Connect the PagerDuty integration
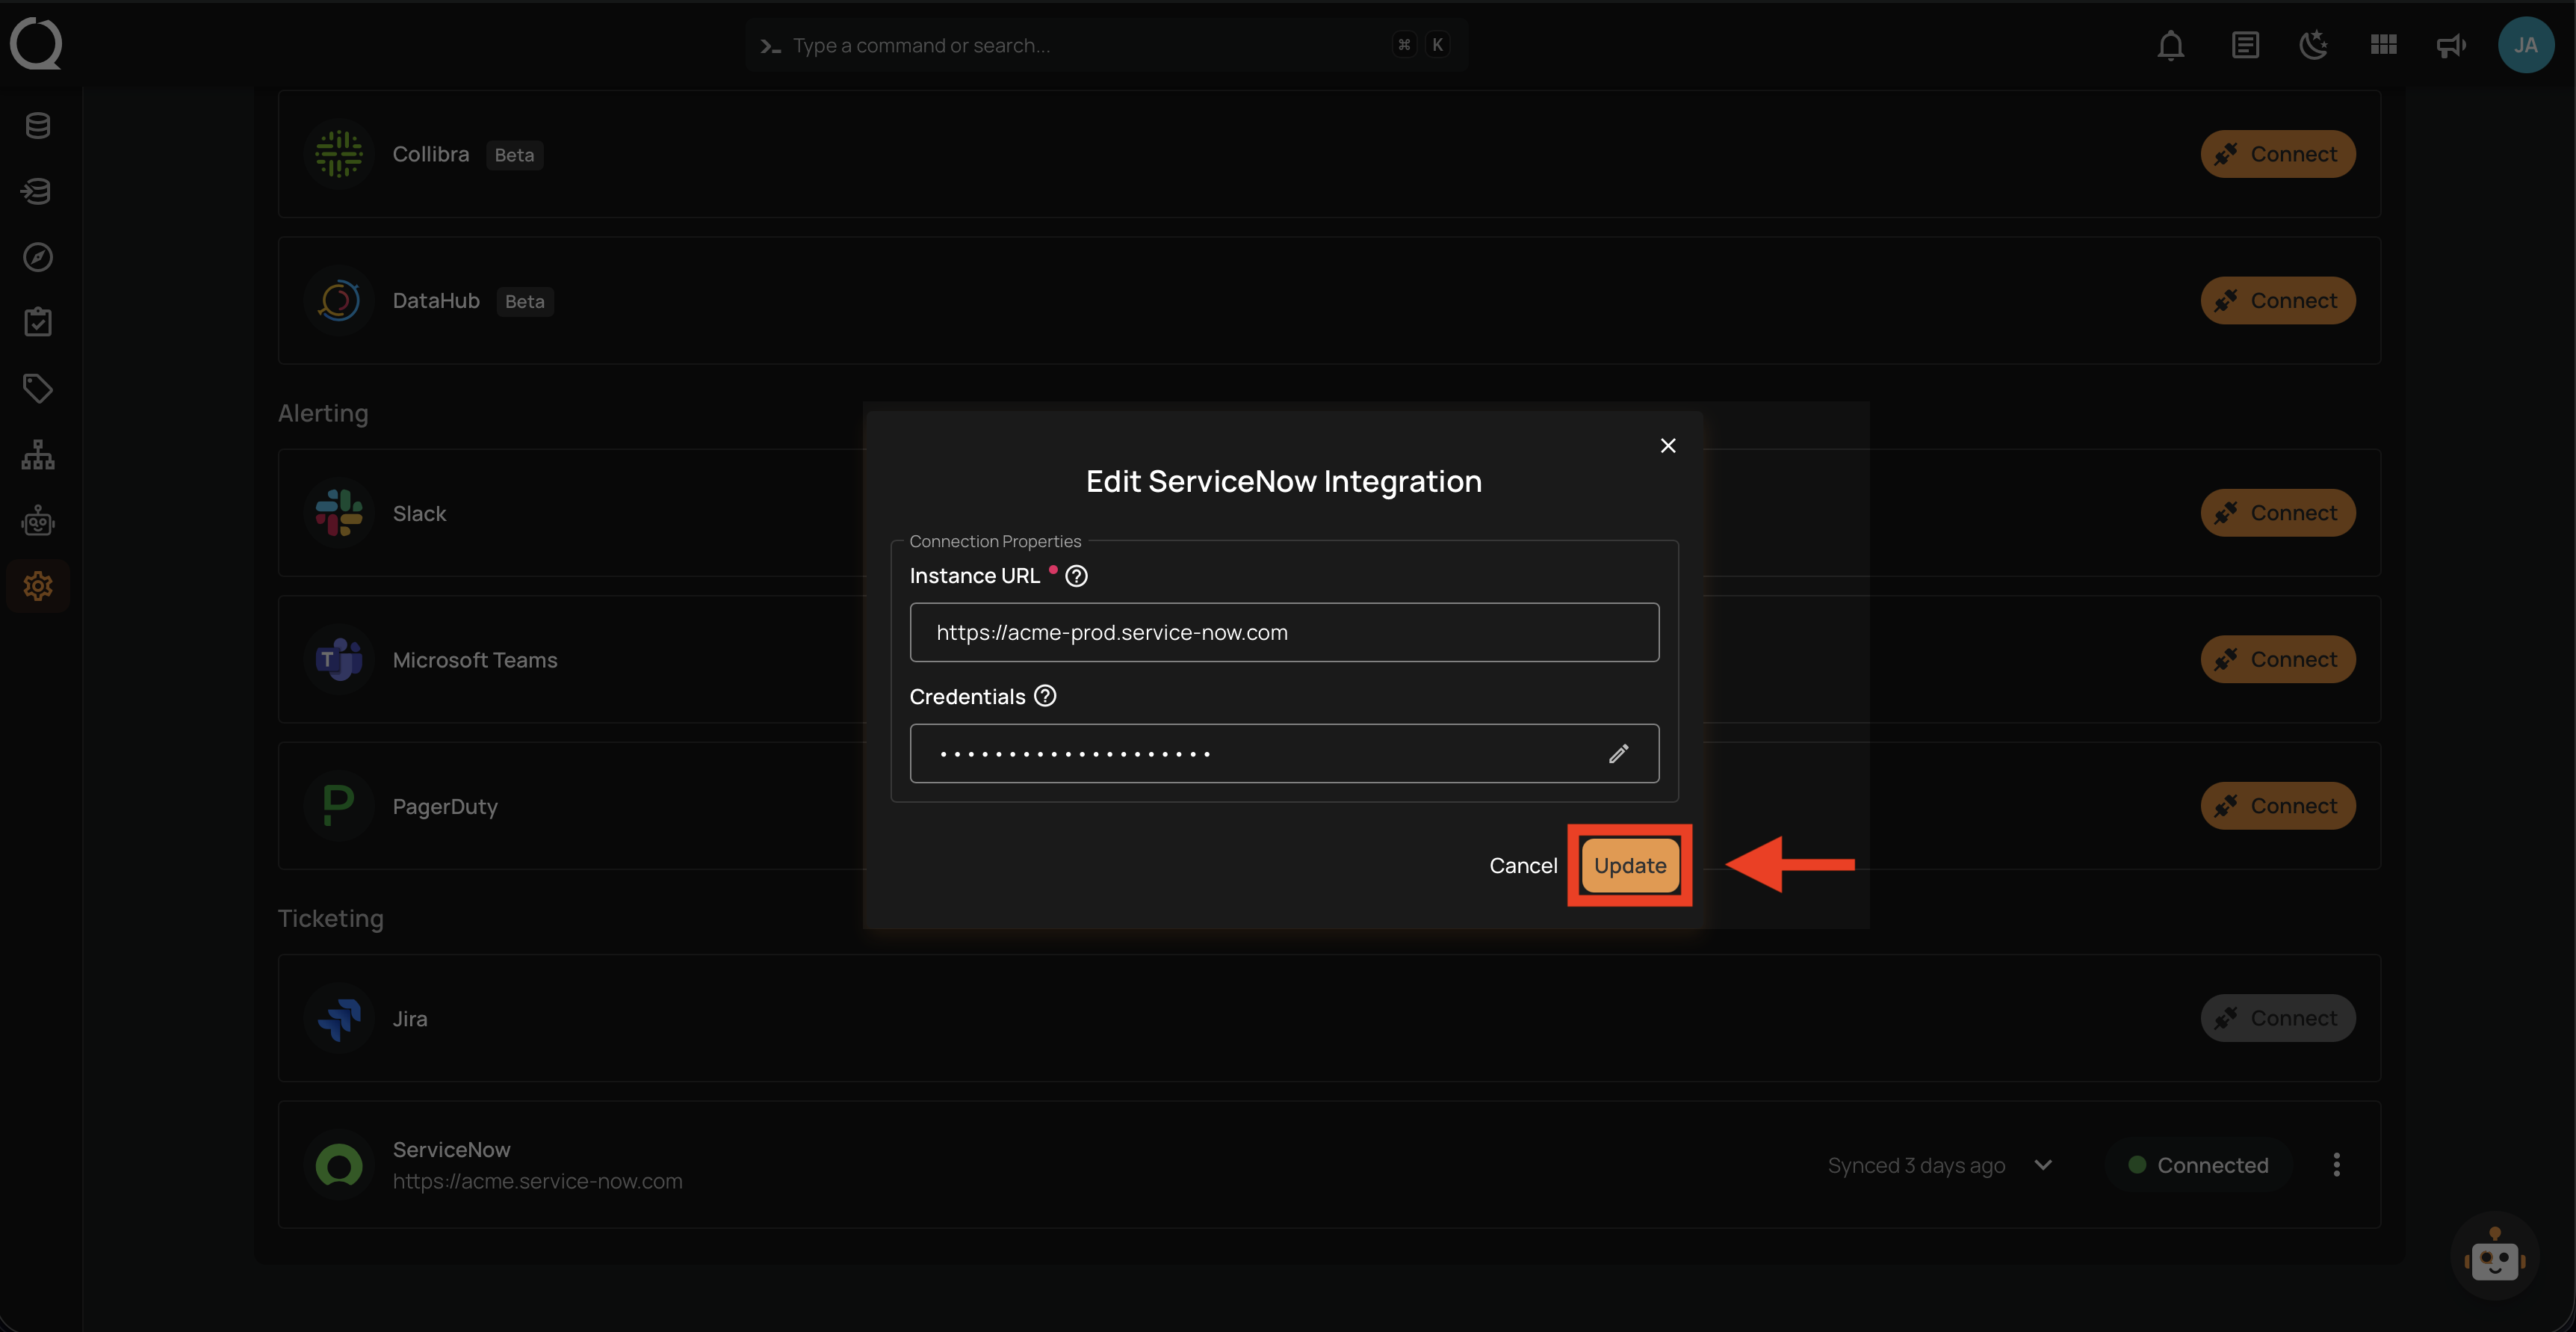The height and width of the screenshot is (1332, 2576). (x=2277, y=806)
